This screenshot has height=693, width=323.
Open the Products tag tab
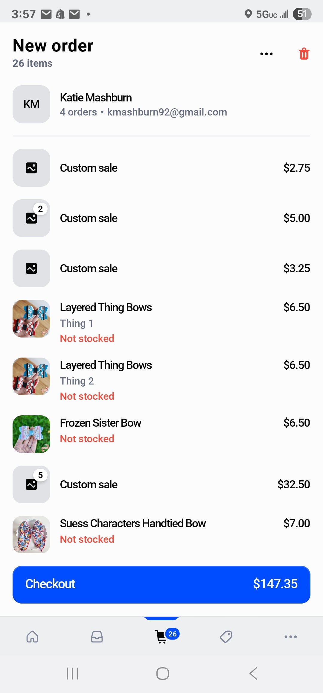pos(226,636)
